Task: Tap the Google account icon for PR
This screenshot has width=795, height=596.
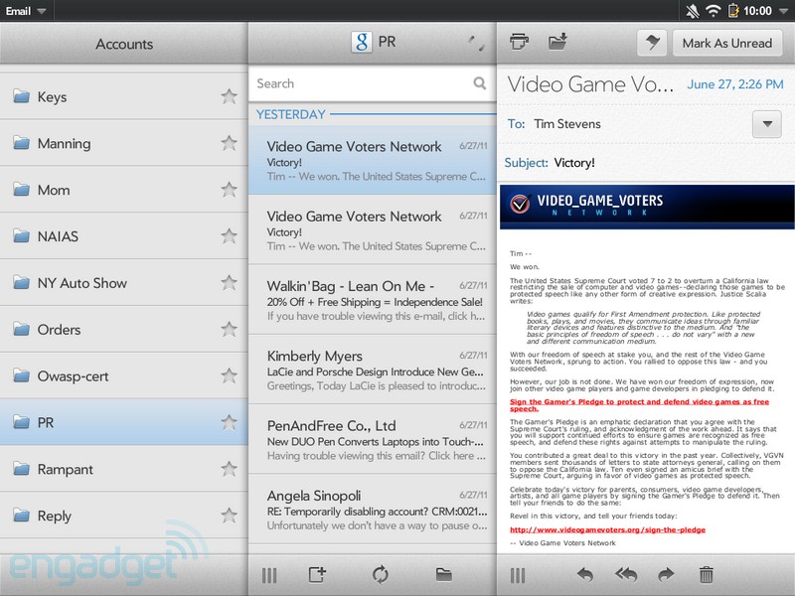Action: tap(362, 42)
